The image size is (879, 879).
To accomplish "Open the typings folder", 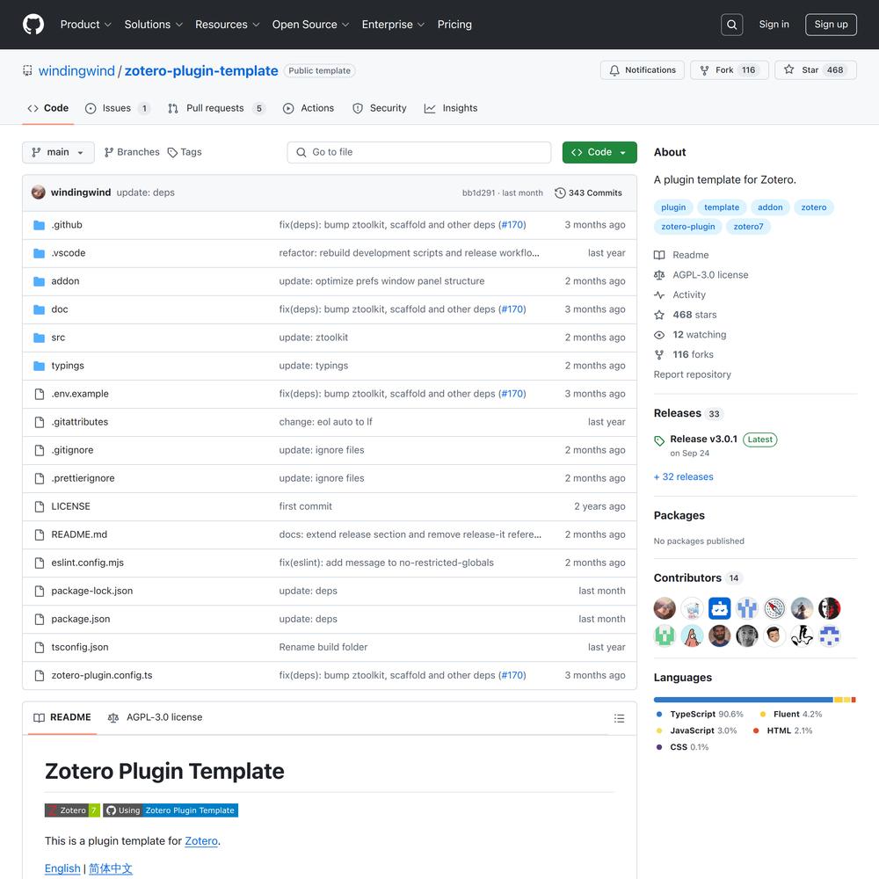I will tap(68, 366).
